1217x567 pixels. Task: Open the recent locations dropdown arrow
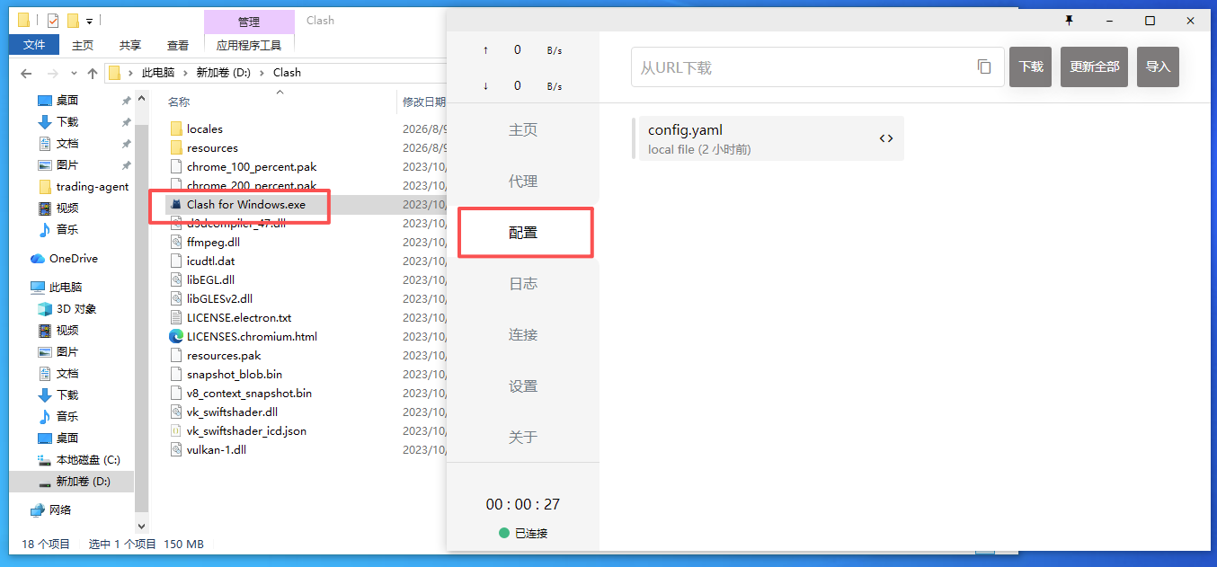[x=74, y=74]
